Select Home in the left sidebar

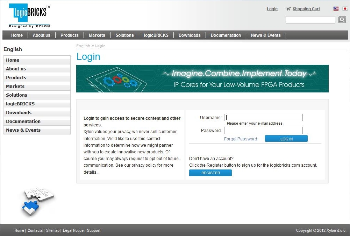(37, 60)
